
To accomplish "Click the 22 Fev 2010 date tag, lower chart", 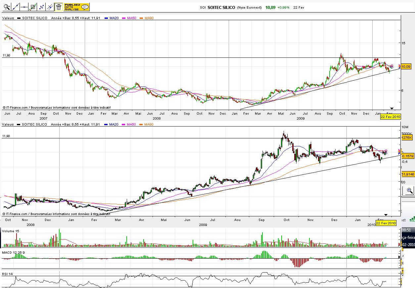I will (x=386, y=223).
